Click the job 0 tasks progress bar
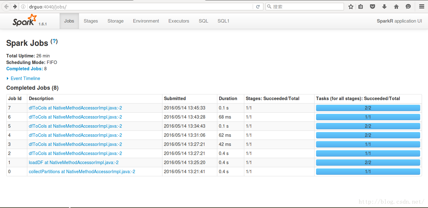This screenshot has width=428, height=208. click(368, 172)
